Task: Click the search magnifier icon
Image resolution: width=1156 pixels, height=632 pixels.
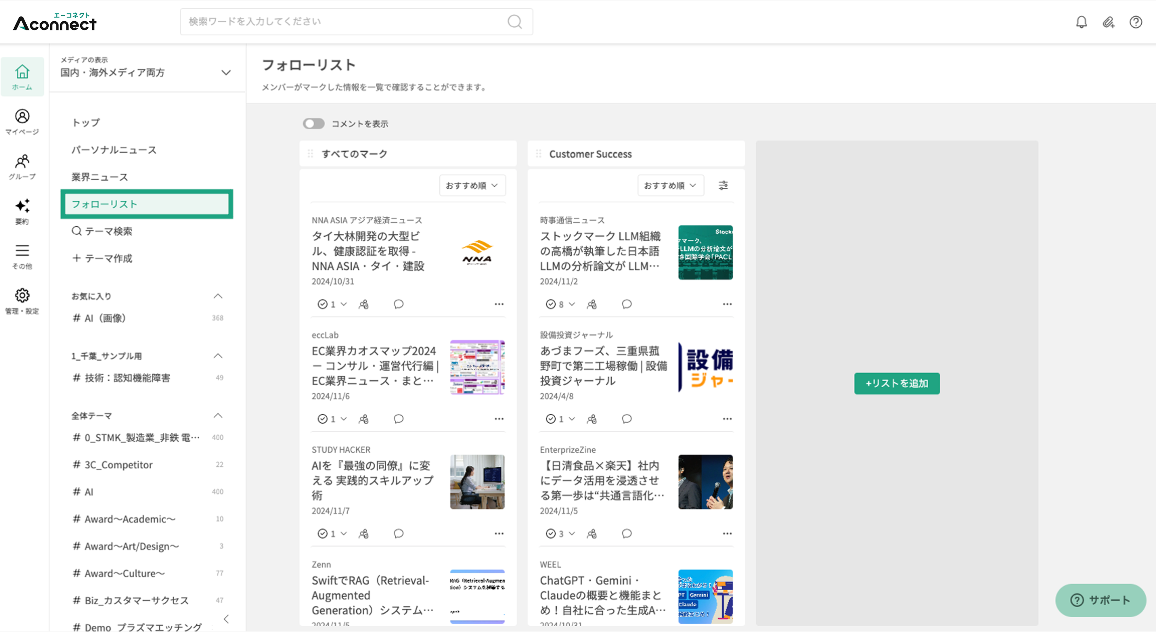Action: (x=515, y=21)
